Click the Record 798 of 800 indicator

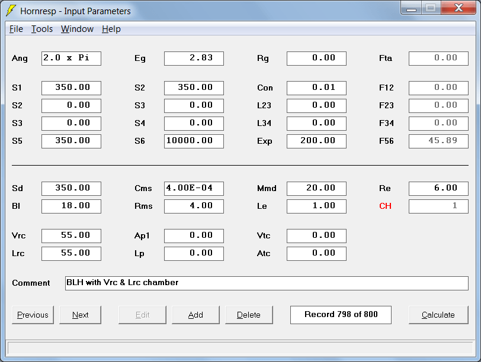(x=341, y=315)
